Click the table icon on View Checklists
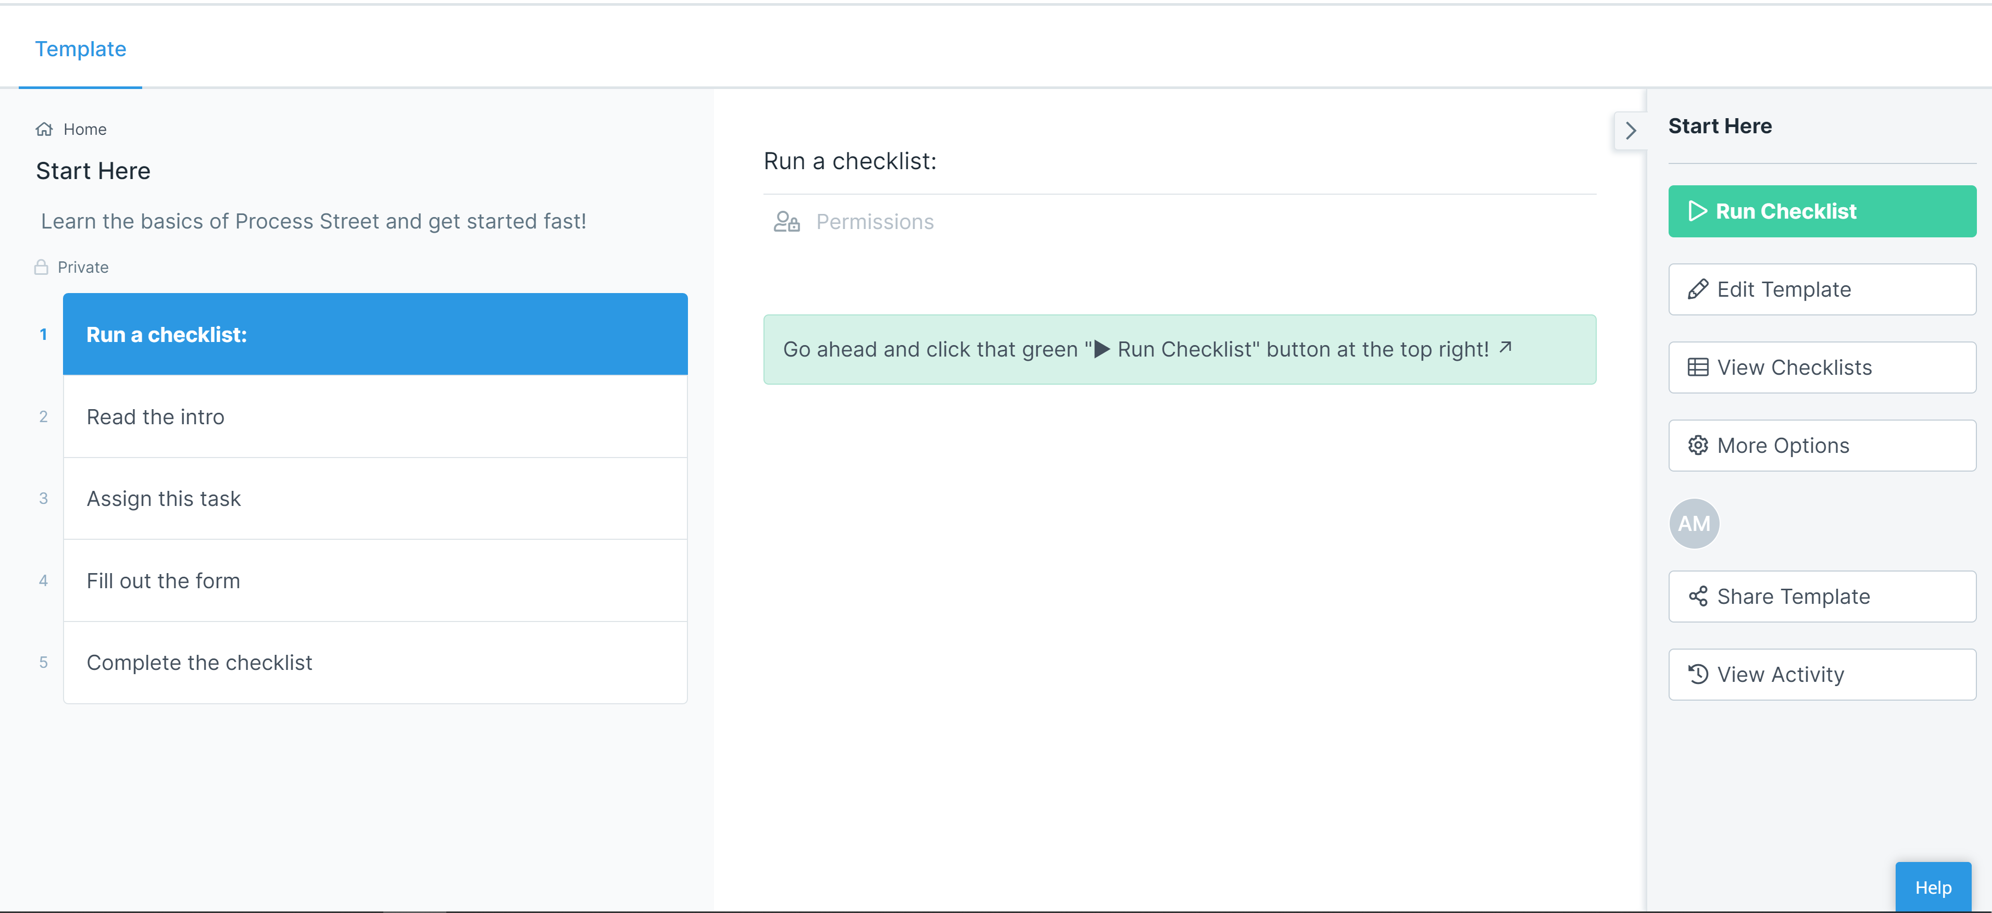1992x913 pixels. [1697, 368]
